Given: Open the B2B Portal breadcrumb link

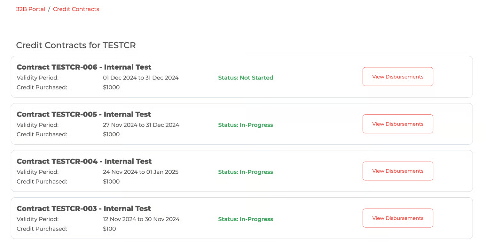Looking at the screenshot, I should click(x=30, y=9).
